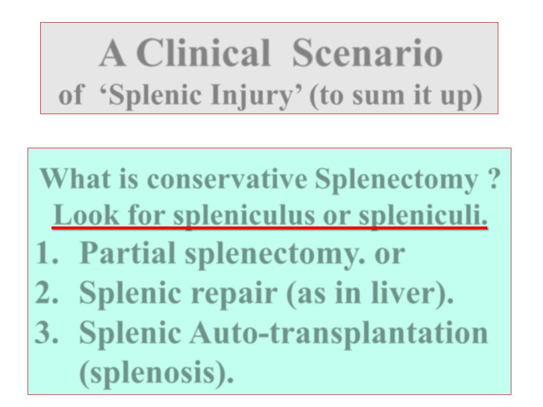Click the word 'Splenectomy' in the question
Screen dimensions: 543x407
click(x=396, y=180)
